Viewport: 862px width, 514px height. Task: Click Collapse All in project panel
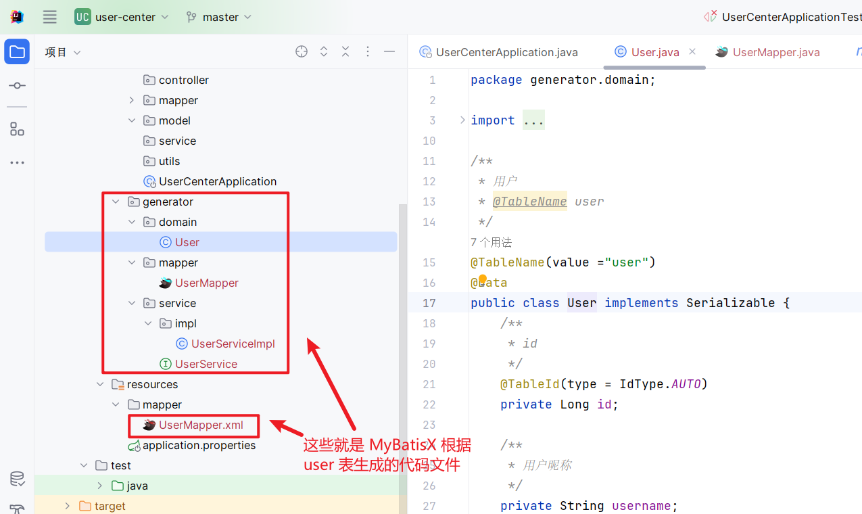click(x=345, y=52)
